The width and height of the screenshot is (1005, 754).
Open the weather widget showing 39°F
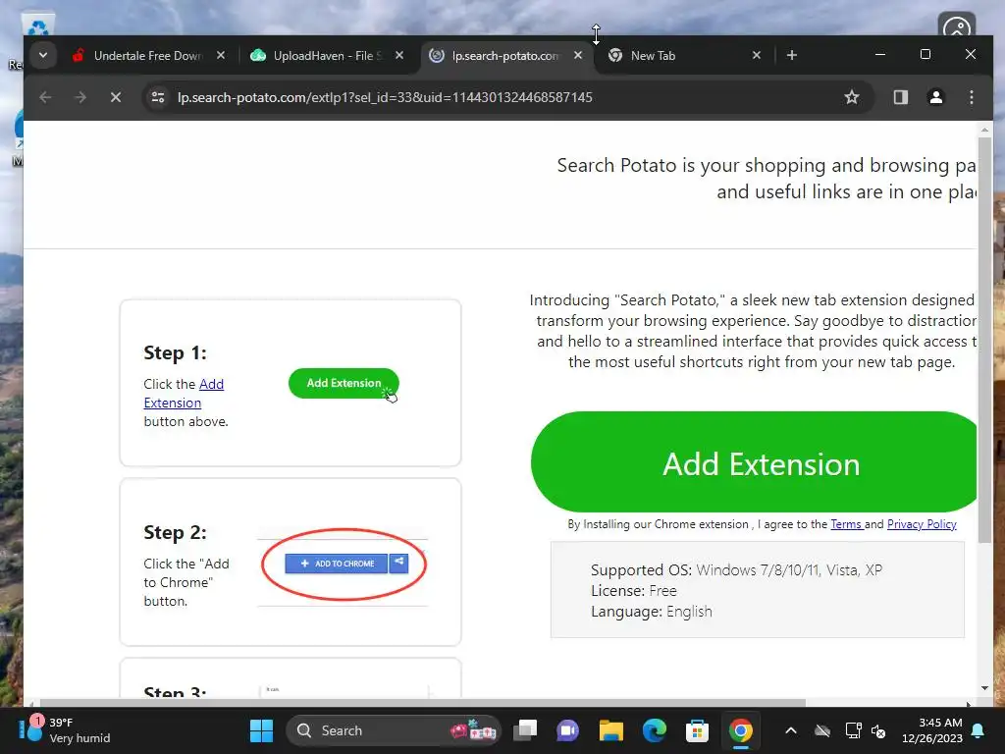pos(64,730)
